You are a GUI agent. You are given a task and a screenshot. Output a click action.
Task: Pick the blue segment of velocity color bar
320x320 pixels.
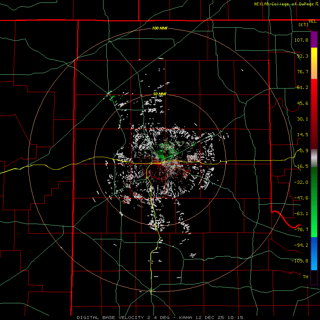[314, 254]
